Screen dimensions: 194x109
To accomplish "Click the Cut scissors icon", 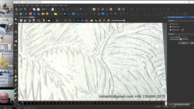I will 30,9.
